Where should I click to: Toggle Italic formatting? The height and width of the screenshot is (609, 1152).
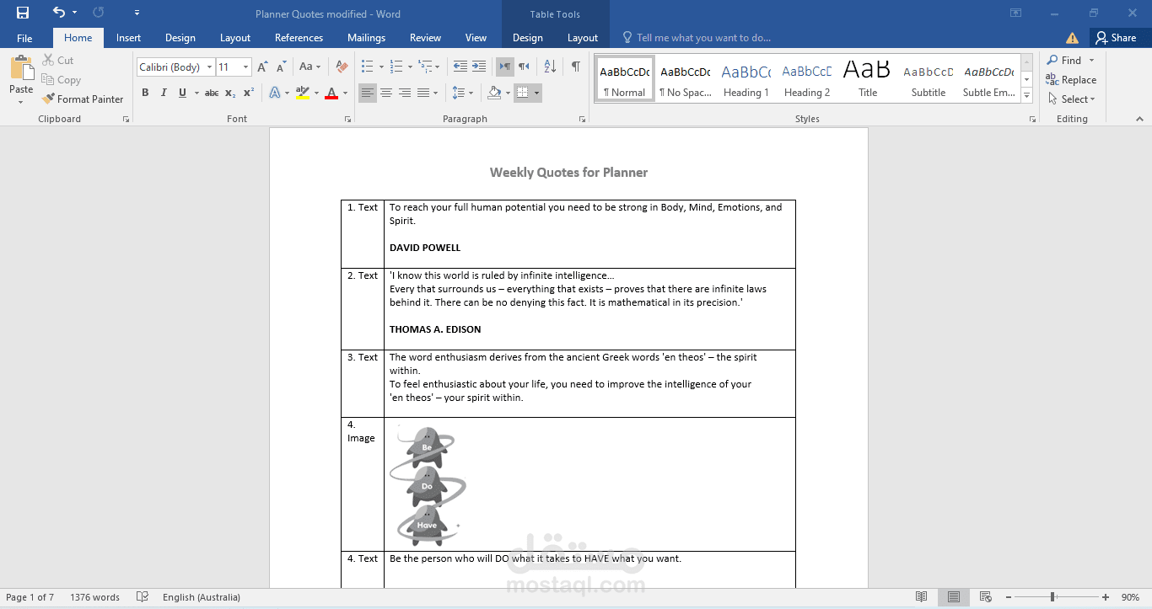tap(164, 93)
